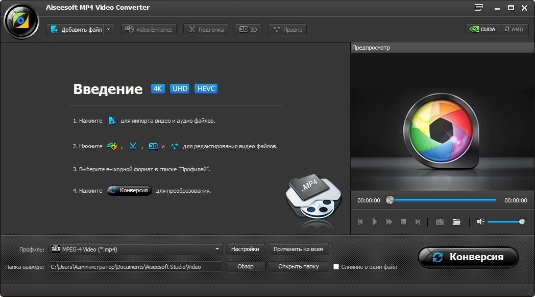Click Обзор to browse folder

(x=246, y=266)
